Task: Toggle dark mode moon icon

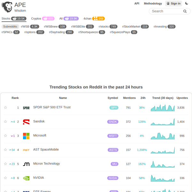Action: (x=187, y=4)
